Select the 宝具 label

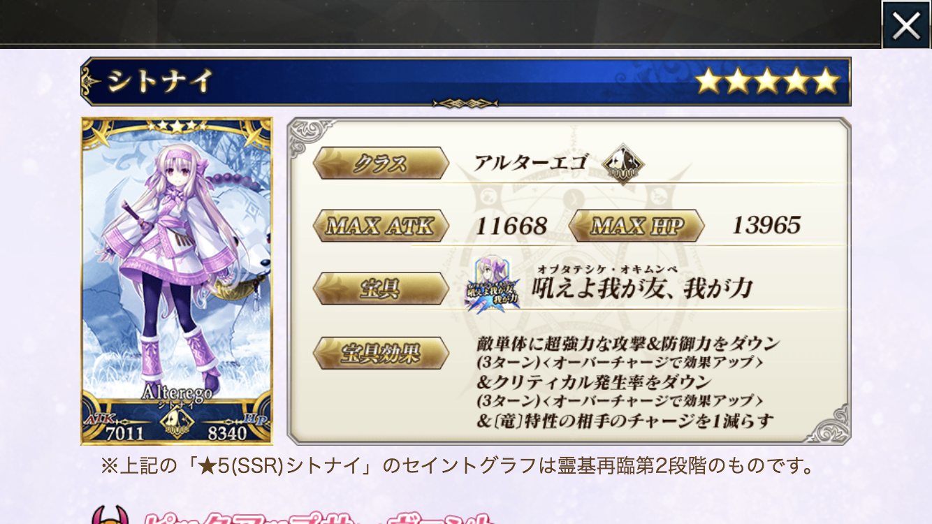pos(380,289)
